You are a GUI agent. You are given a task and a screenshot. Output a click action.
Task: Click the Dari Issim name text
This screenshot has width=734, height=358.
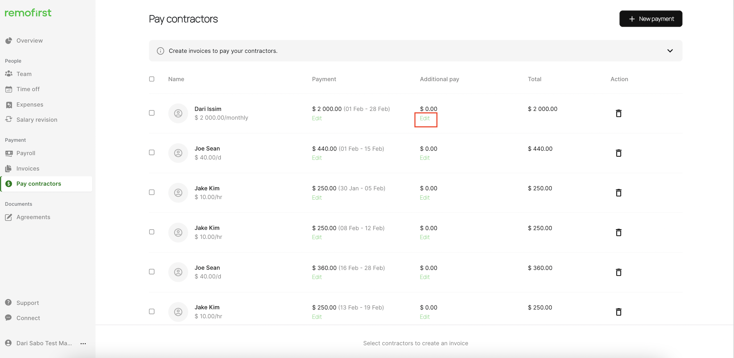point(208,109)
